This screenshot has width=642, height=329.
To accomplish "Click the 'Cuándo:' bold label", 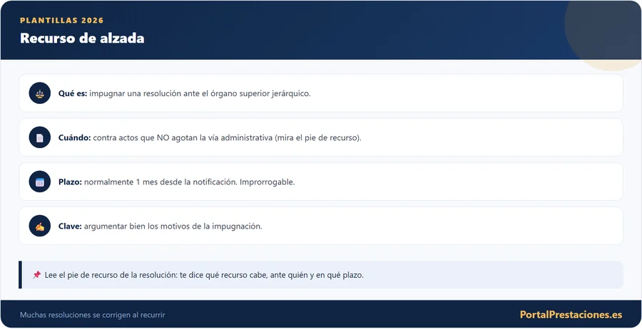I will click(74, 137).
